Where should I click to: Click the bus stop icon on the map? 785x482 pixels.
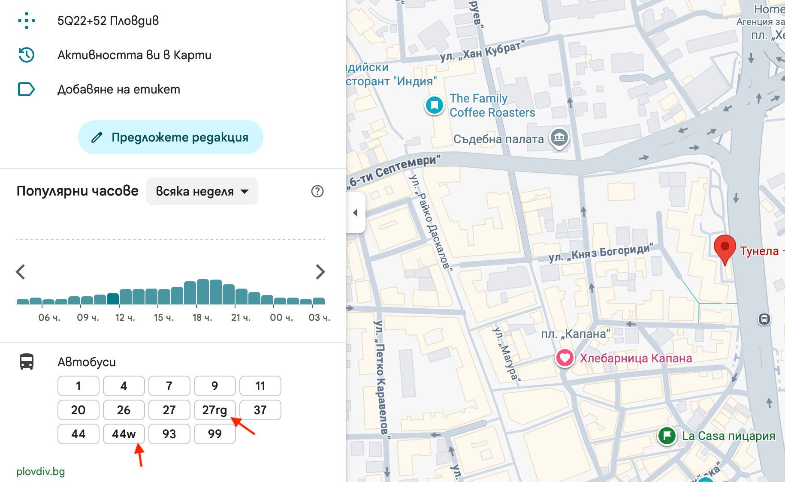tap(764, 319)
